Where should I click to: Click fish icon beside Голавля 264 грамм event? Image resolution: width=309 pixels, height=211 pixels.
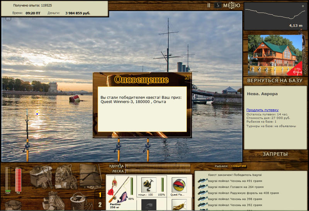pos(202,187)
